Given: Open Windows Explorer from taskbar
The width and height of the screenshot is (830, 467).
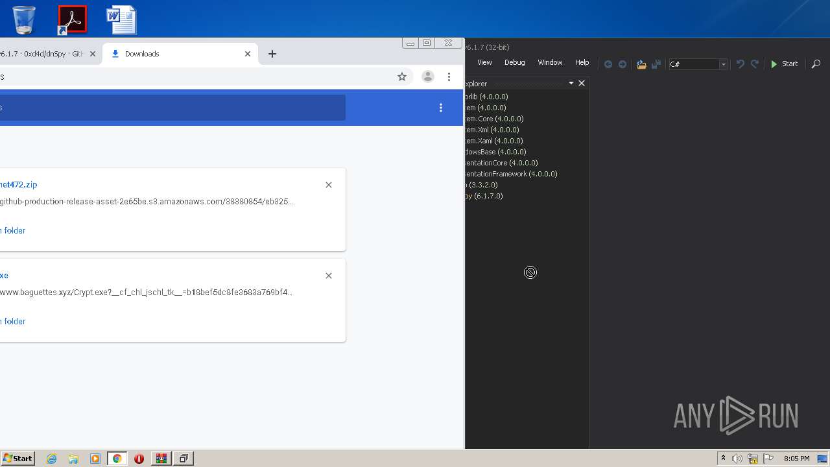Looking at the screenshot, I should pos(73,459).
